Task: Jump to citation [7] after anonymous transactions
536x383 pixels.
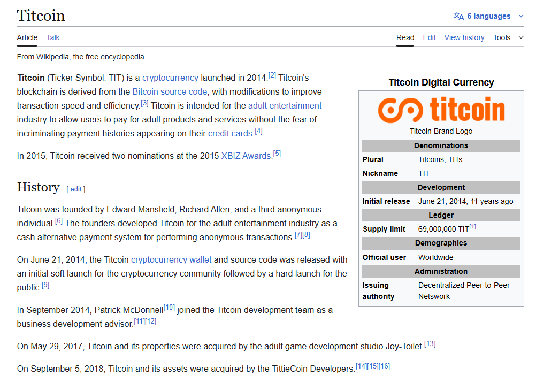Action: (298, 235)
